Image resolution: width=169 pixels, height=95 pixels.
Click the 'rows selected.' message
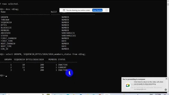10,4
